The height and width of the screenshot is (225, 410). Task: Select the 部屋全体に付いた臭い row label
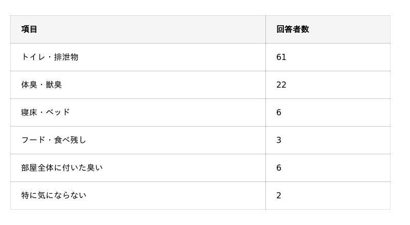point(62,168)
